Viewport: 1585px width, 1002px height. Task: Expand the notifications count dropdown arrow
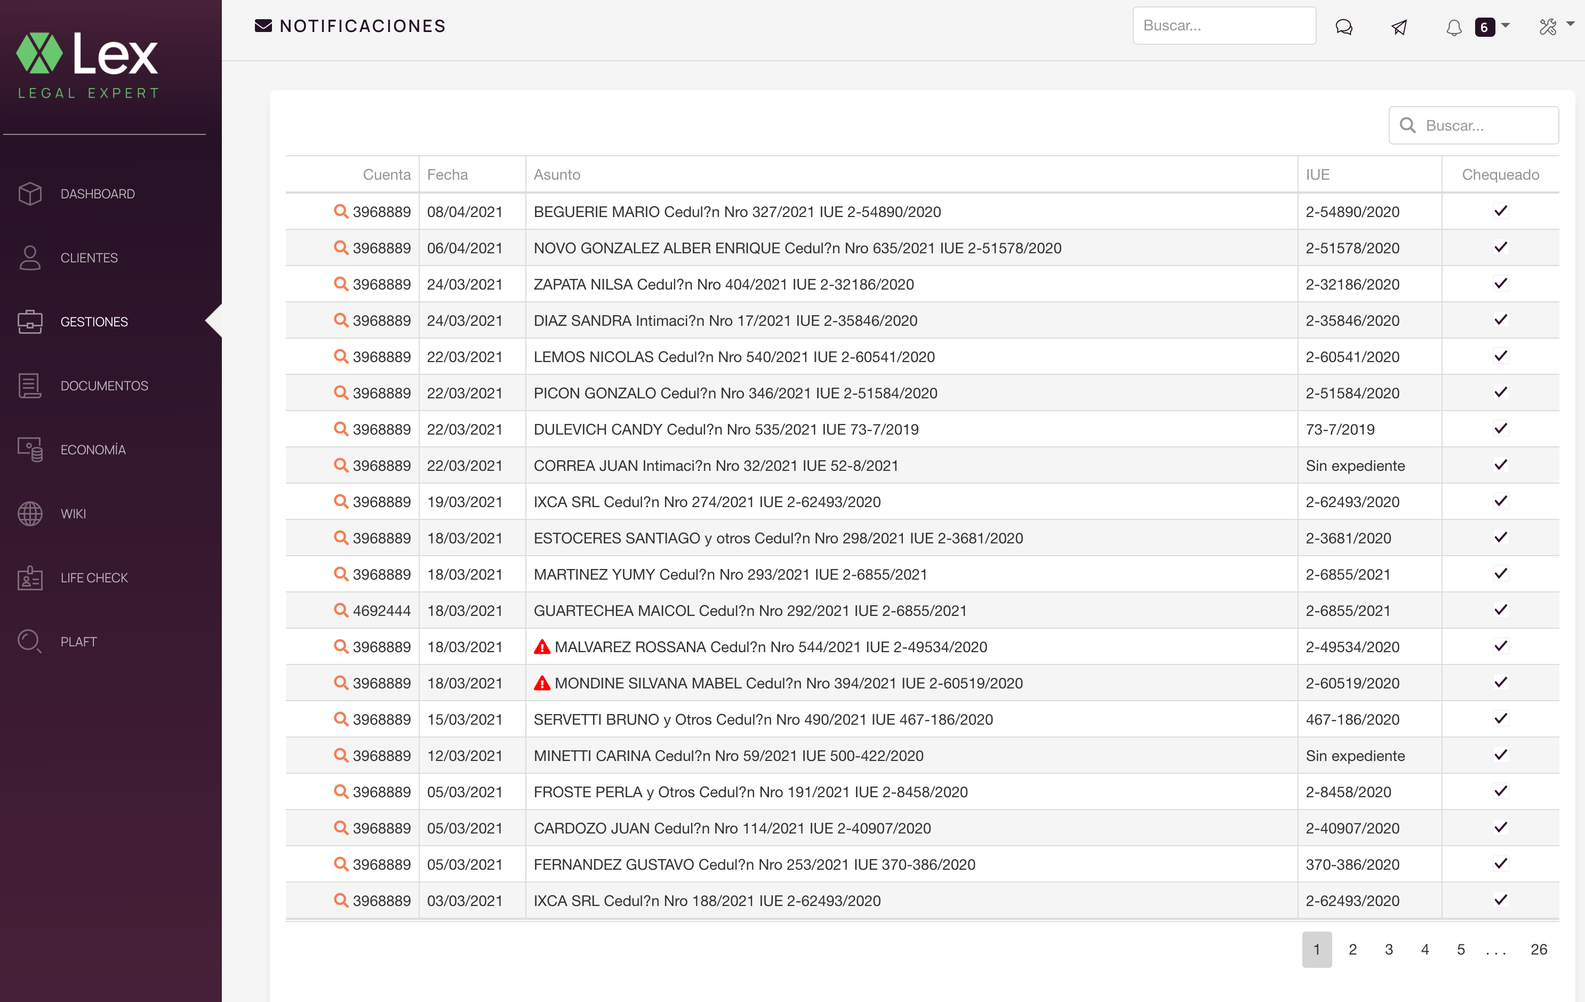point(1506,26)
